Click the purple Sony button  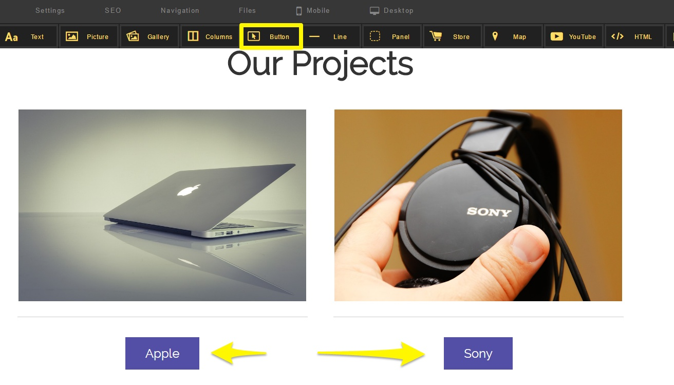pos(478,353)
